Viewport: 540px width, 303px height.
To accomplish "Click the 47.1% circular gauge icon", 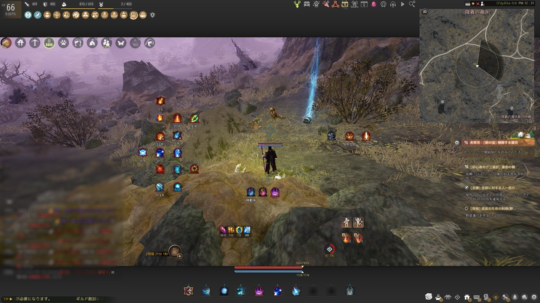I will click(x=329, y=250).
